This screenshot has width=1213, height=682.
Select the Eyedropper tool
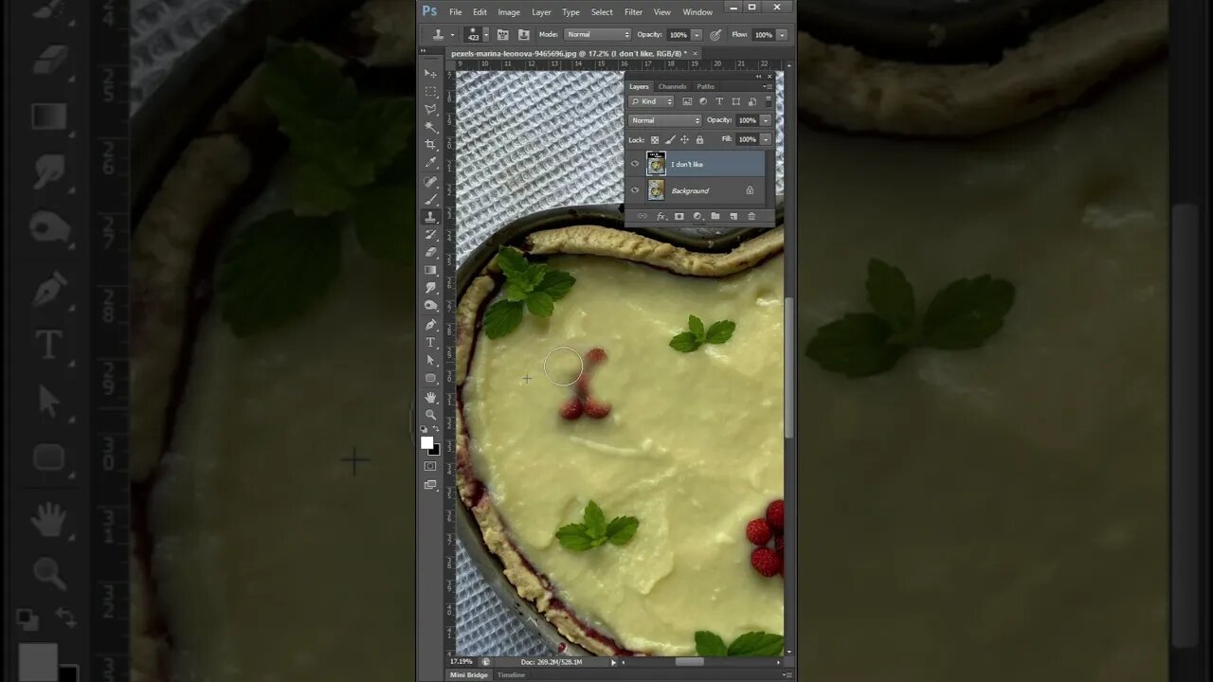(x=430, y=161)
